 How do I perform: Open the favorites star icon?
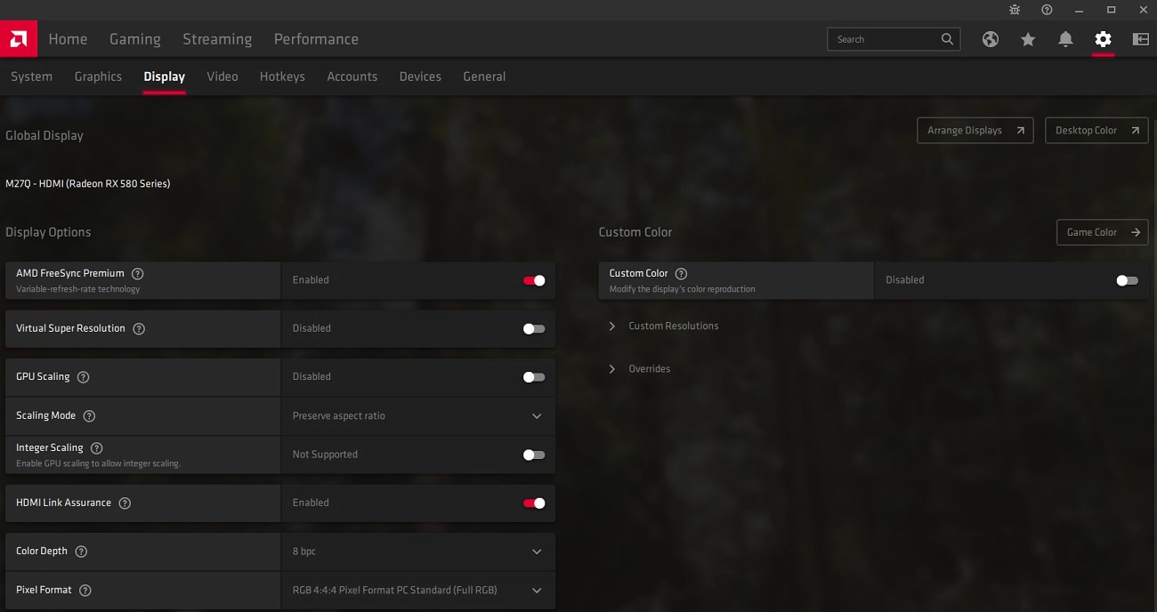(x=1028, y=39)
